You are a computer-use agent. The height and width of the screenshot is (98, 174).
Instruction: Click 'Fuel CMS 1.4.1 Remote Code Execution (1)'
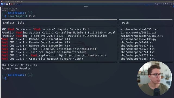36,39
